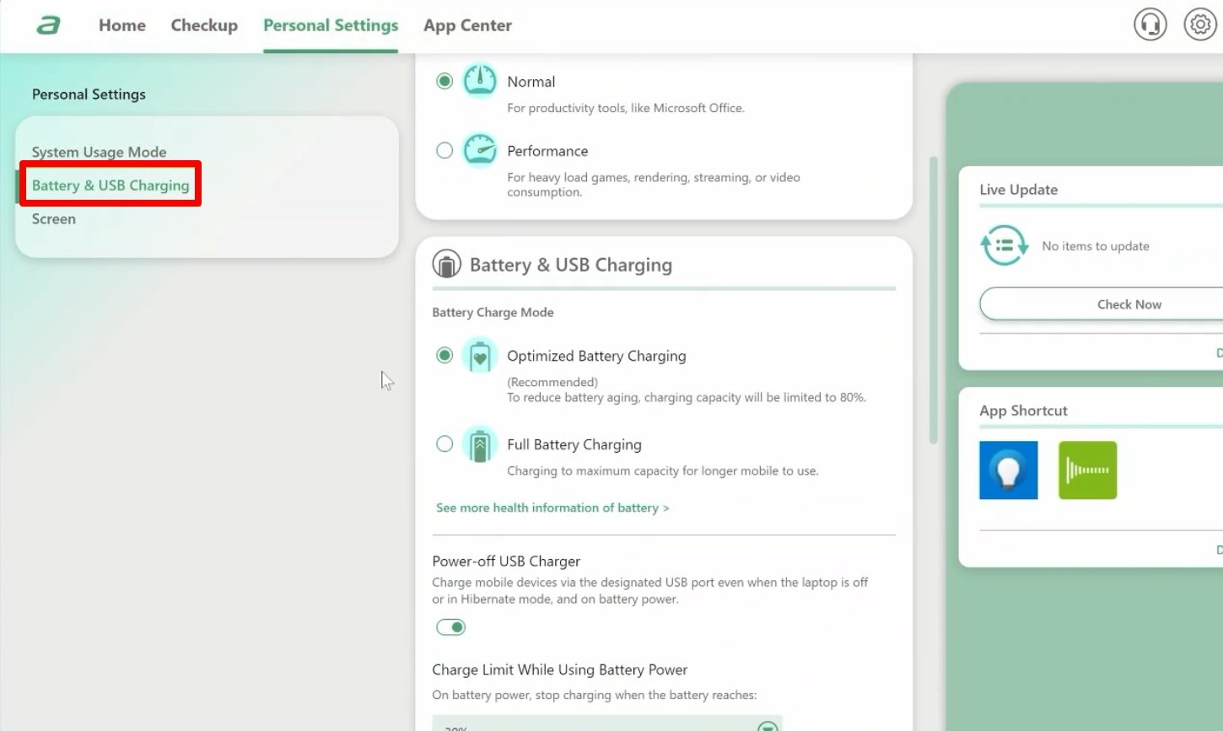Viewport: 1223px width, 731px height.
Task: Click the Optimized Battery Charging heart icon
Action: (x=480, y=357)
